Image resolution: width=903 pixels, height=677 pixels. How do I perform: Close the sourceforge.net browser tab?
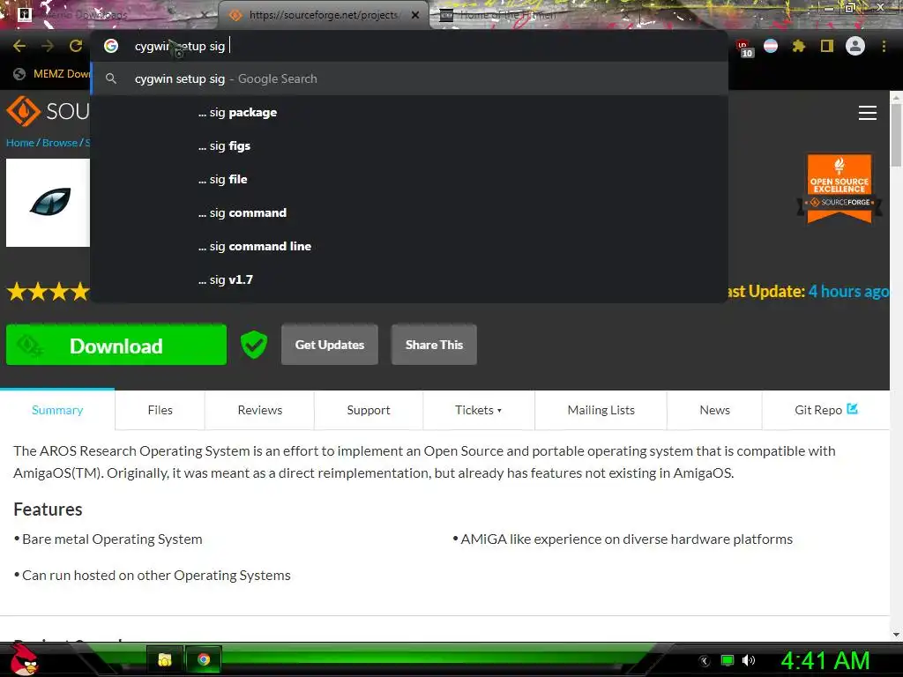click(415, 15)
